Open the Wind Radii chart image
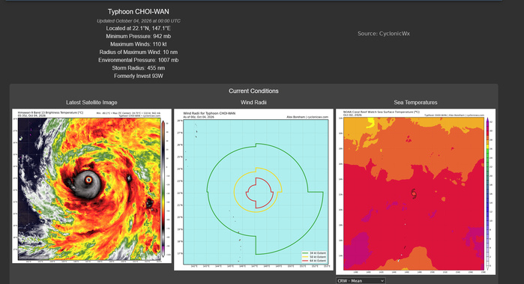Screen dimensions: 524x284 point(253,190)
